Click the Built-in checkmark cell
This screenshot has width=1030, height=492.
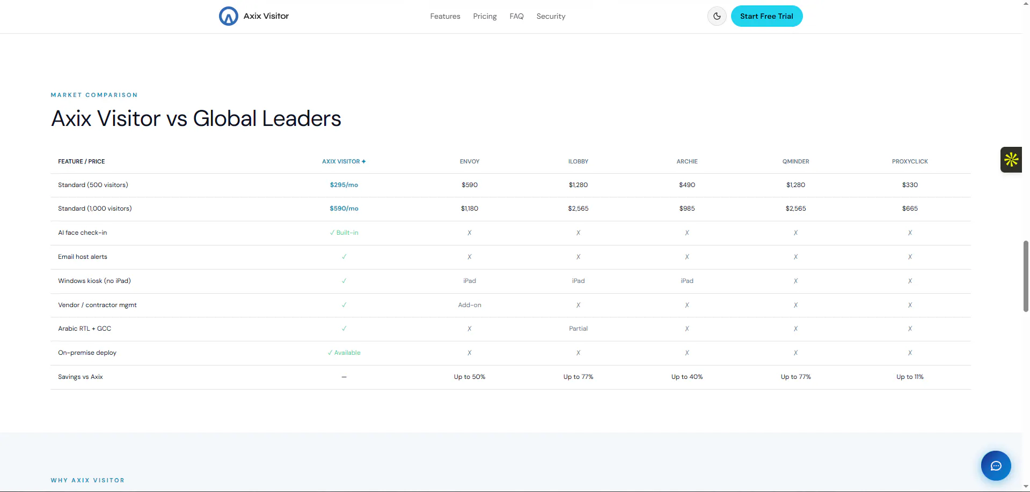(344, 233)
